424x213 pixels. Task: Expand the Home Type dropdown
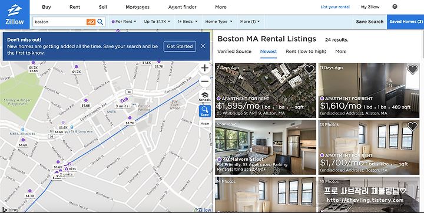(218, 22)
